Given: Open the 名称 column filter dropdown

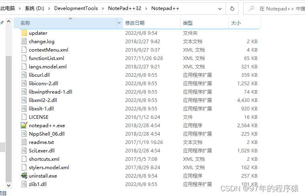Looking at the screenshot, I should (120, 23).
